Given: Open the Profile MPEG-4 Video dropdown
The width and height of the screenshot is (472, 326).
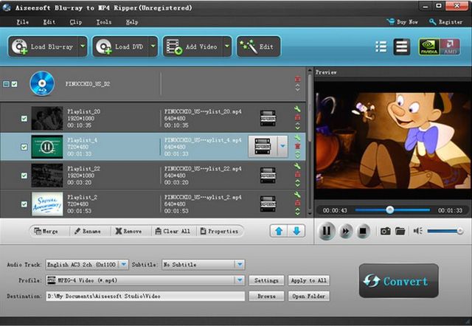Looking at the screenshot, I should [145, 280].
